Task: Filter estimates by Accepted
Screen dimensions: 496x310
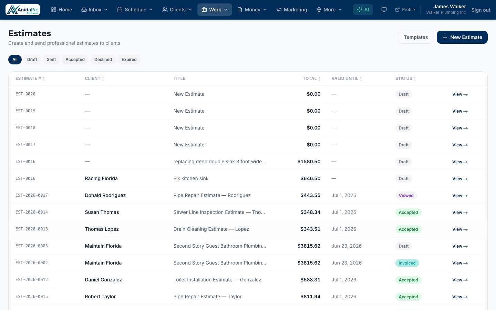Action: coord(75,60)
